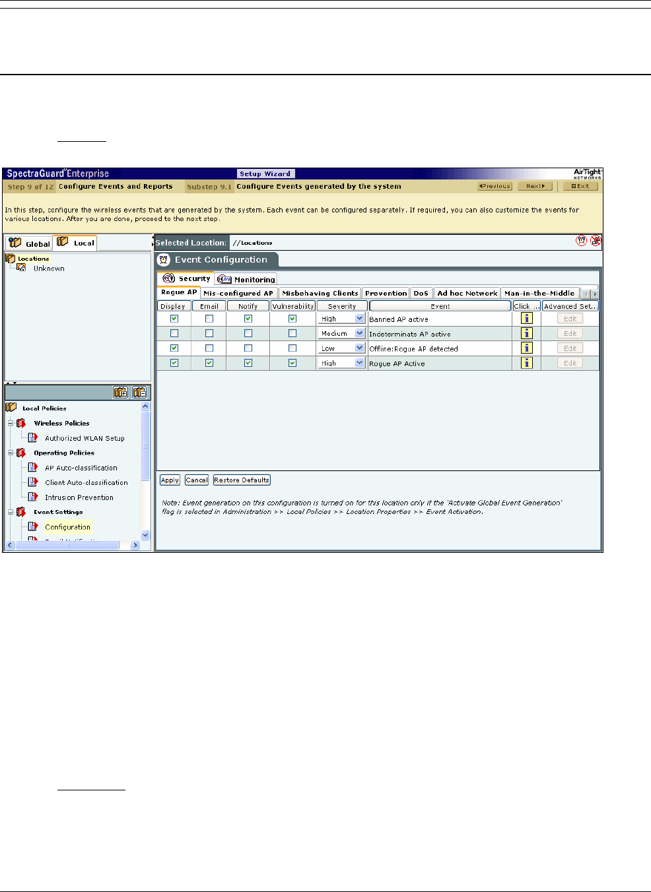Click the Severity column header
Image resolution: width=651 pixels, height=892 pixels.
click(342, 306)
